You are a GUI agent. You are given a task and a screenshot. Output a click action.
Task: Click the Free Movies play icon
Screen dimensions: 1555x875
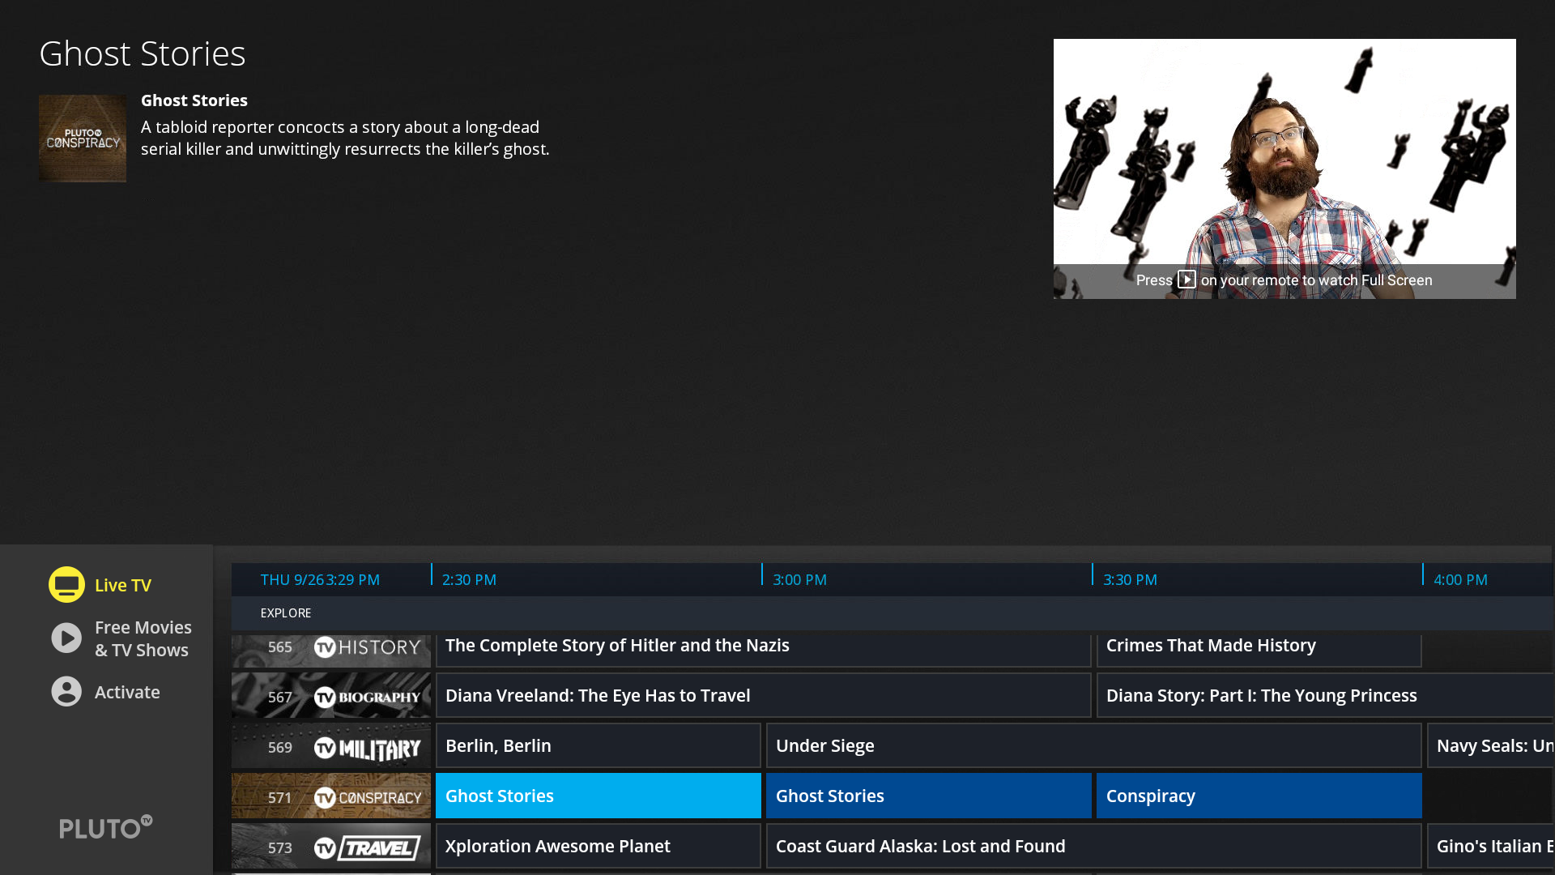pyautogui.click(x=66, y=638)
